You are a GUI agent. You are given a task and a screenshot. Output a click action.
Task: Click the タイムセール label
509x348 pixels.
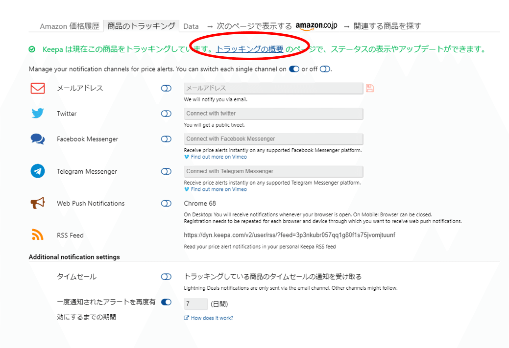point(76,277)
